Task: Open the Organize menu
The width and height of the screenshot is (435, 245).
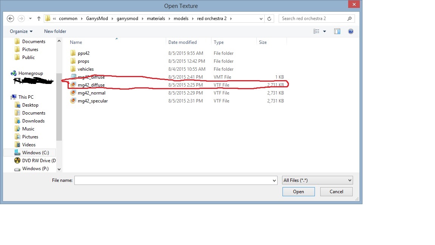Action: pos(21,31)
